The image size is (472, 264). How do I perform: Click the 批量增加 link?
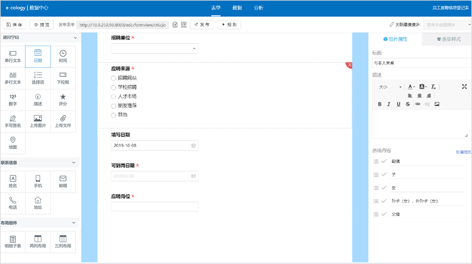pyautogui.click(x=463, y=152)
